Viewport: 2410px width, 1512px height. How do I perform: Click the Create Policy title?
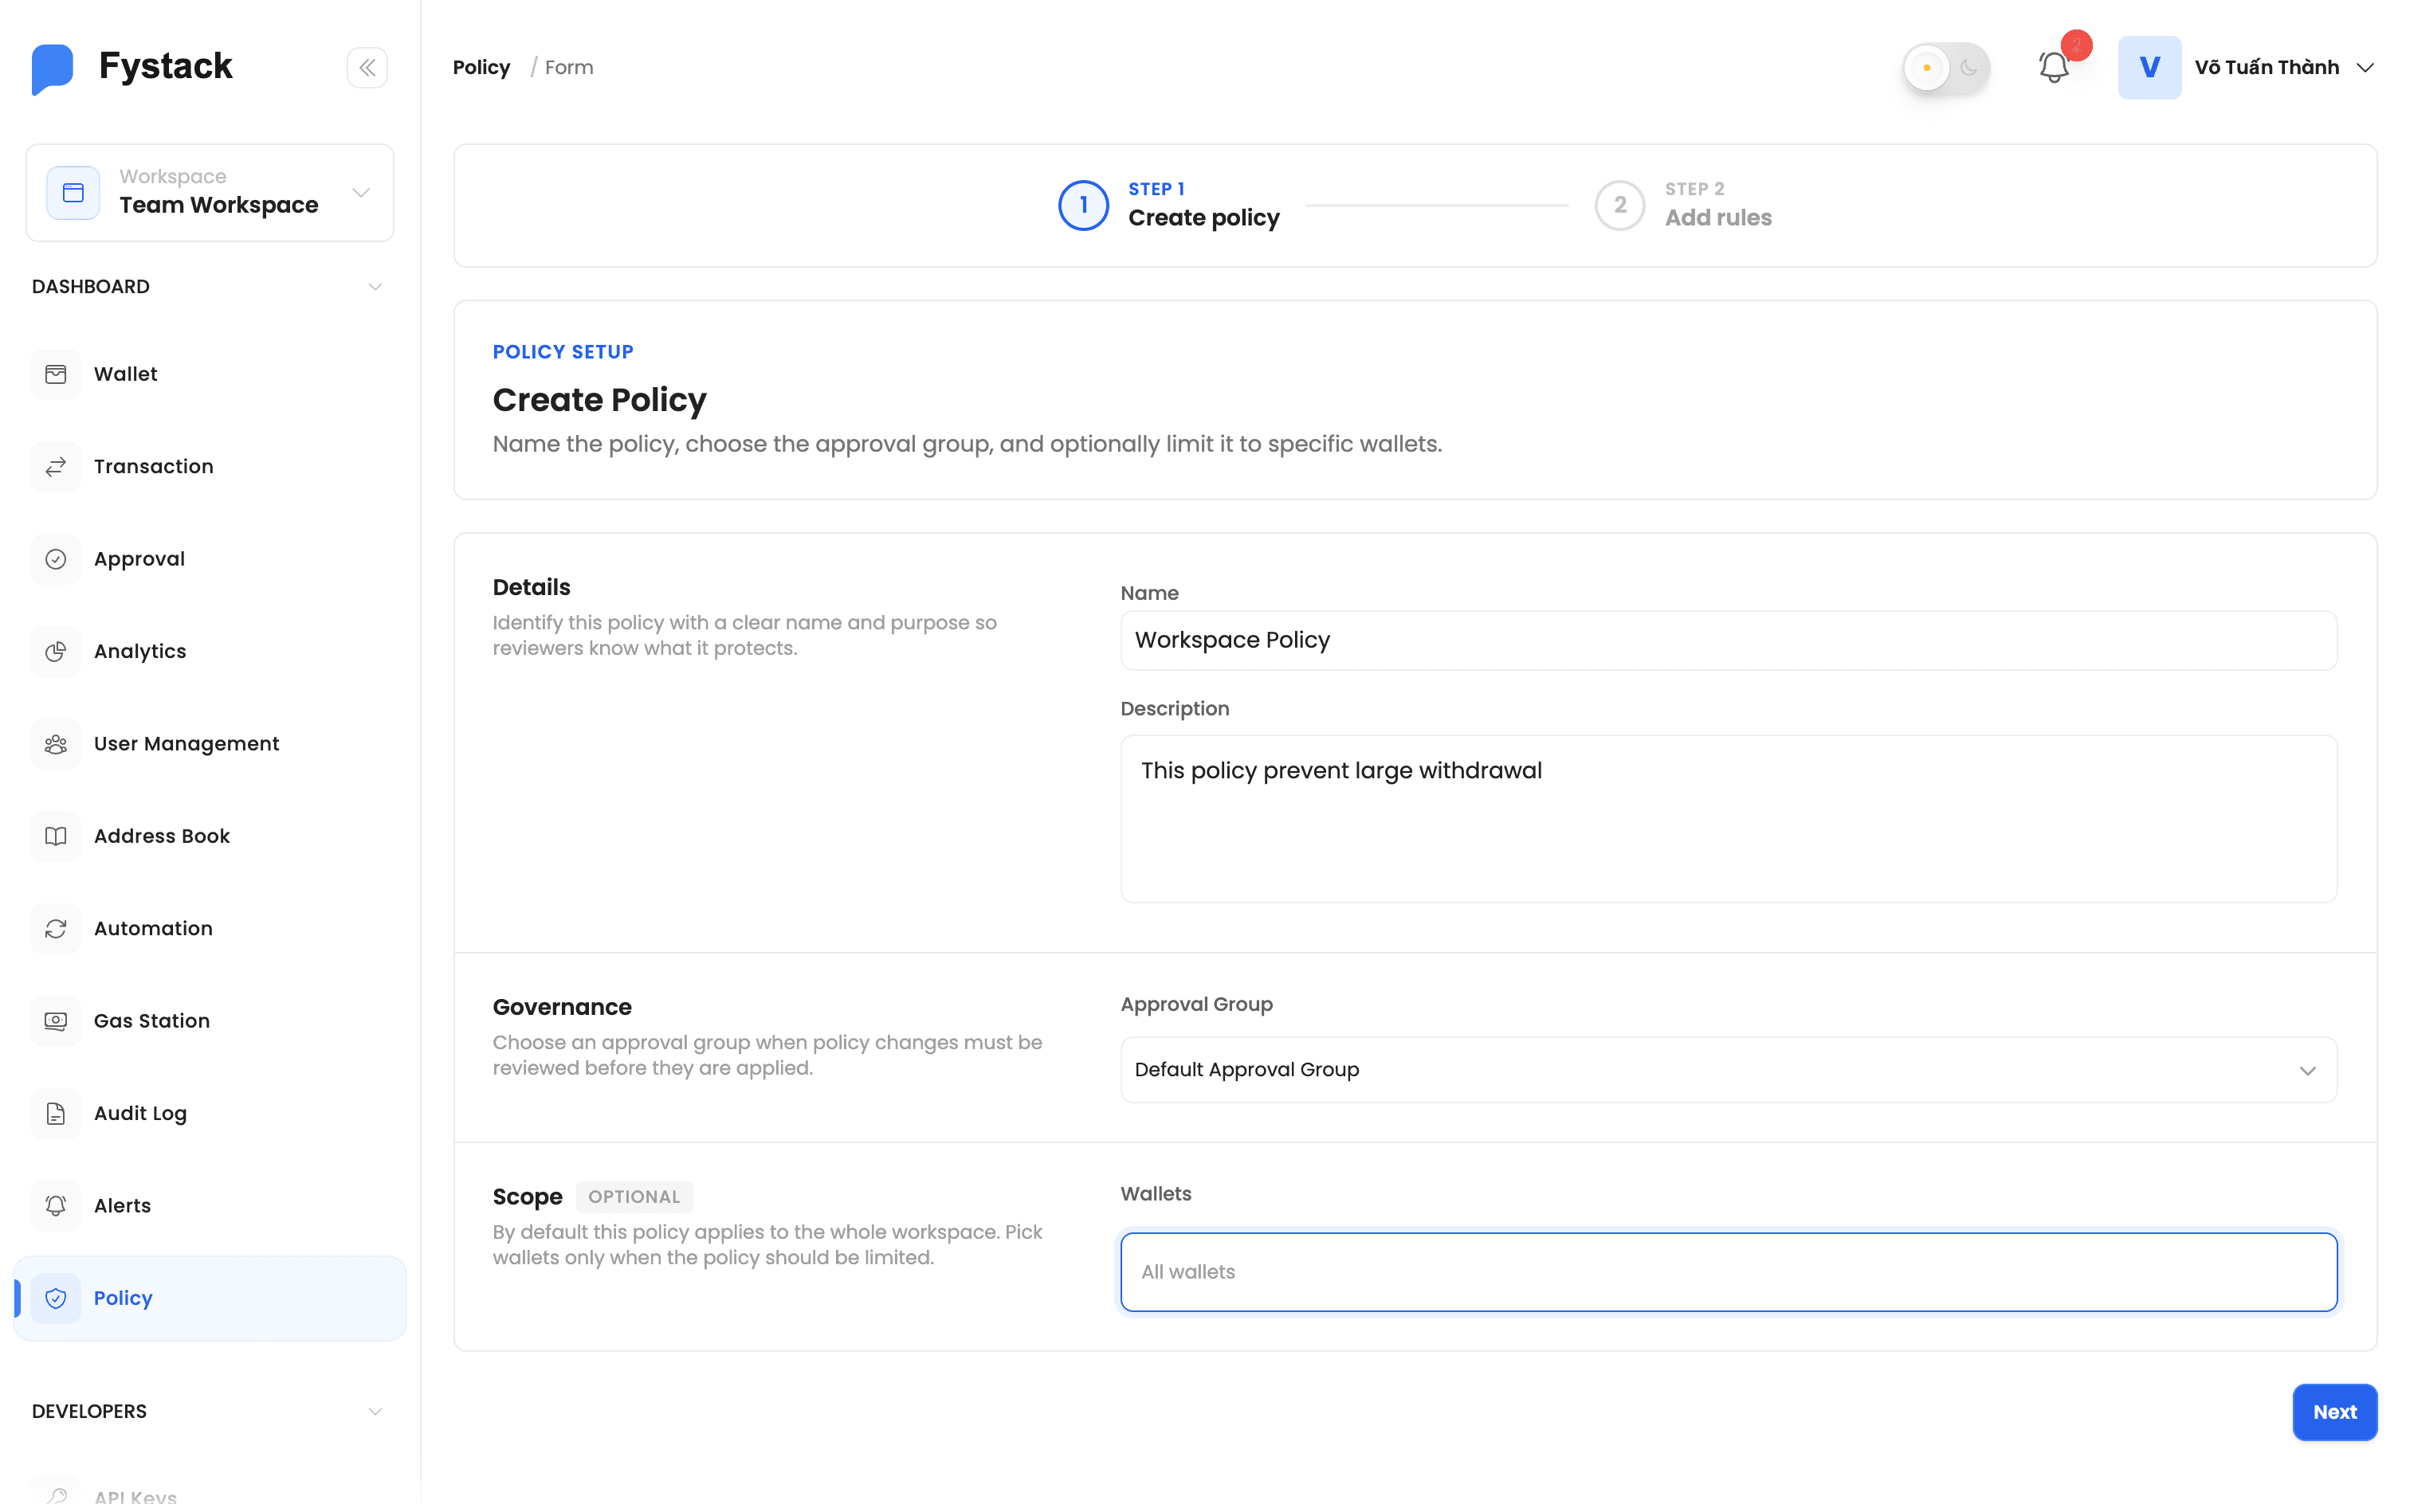(x=599, y=400)
